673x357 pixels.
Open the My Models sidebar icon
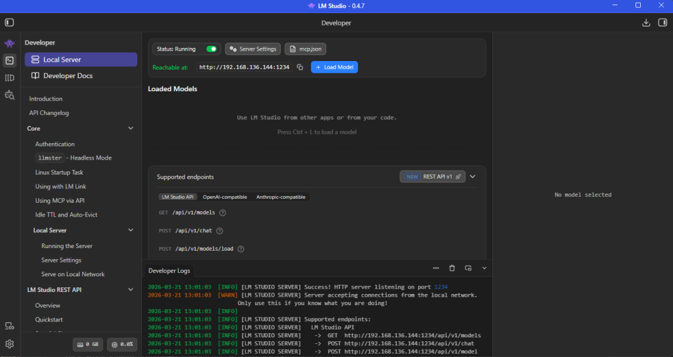click(x=9, y=78)
